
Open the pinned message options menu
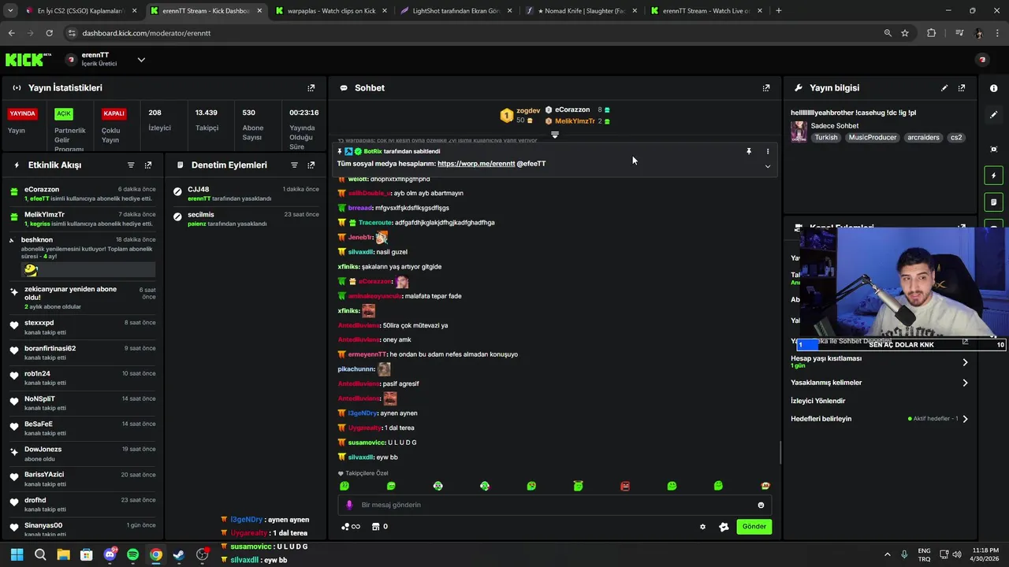pos(768,151)
